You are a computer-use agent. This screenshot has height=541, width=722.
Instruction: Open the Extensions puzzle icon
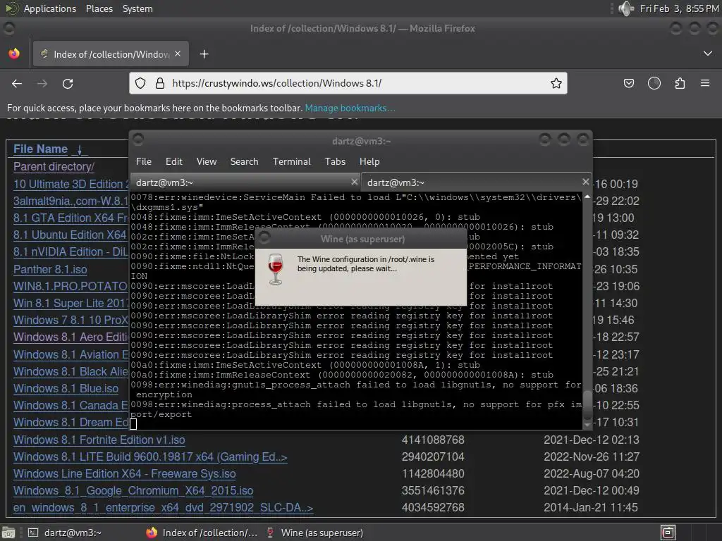[680, 83]
